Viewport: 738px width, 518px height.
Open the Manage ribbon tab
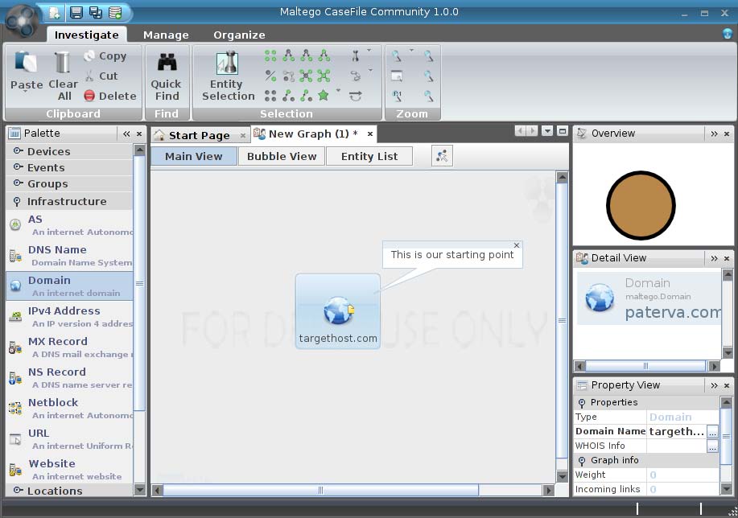click(x=166, y=35)
